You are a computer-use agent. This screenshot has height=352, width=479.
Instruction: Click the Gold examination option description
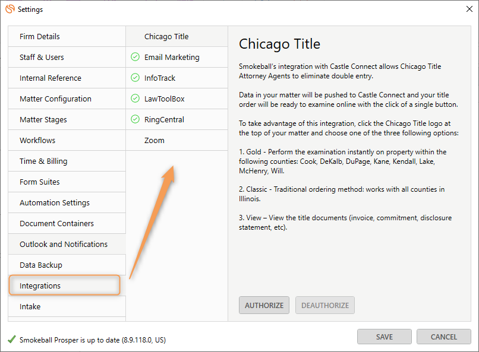pyautogui.click(x=342, y=161)
